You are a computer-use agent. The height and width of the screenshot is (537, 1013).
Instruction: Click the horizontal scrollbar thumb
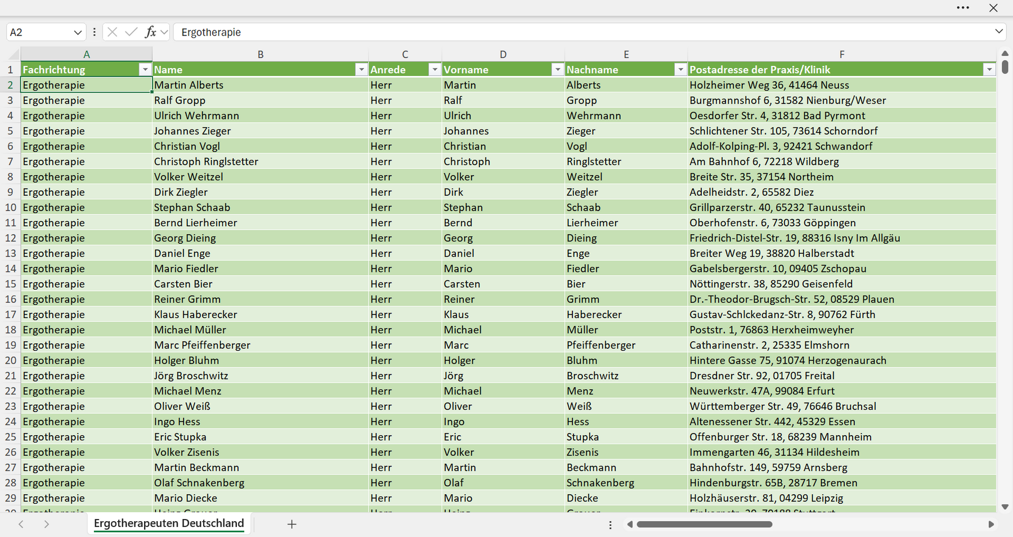pyautogui.click(x=704, y=525)
